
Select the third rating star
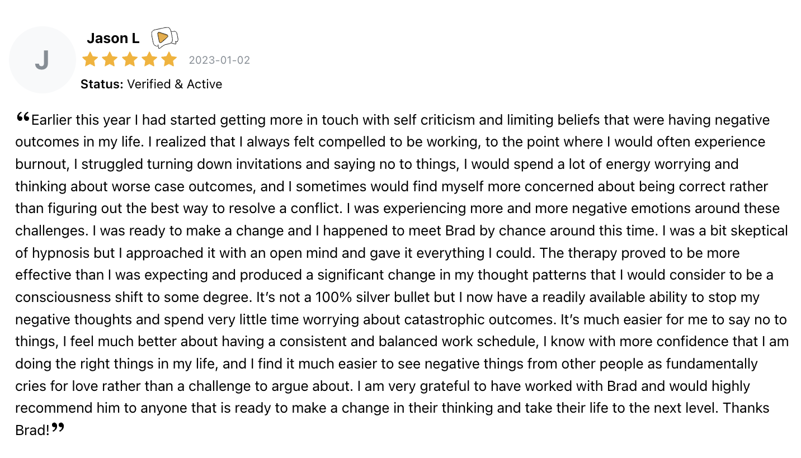point(129,59)
